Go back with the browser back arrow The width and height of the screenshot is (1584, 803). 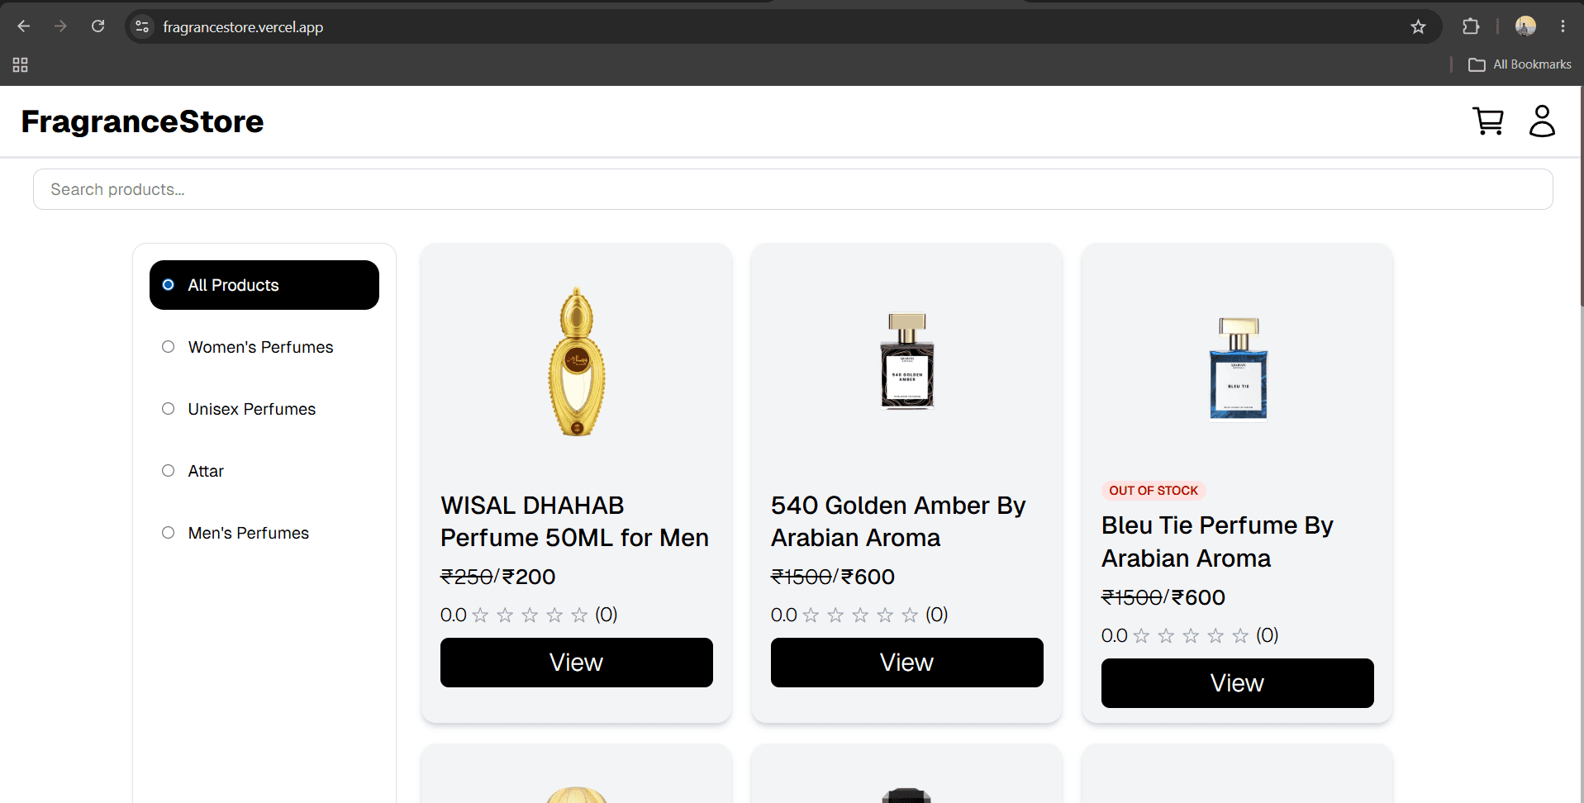[24, 26]
